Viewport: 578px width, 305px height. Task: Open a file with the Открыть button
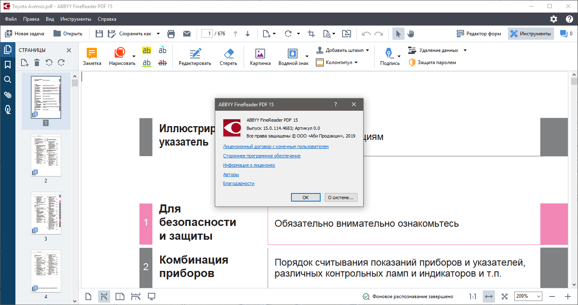click(68, 34)
